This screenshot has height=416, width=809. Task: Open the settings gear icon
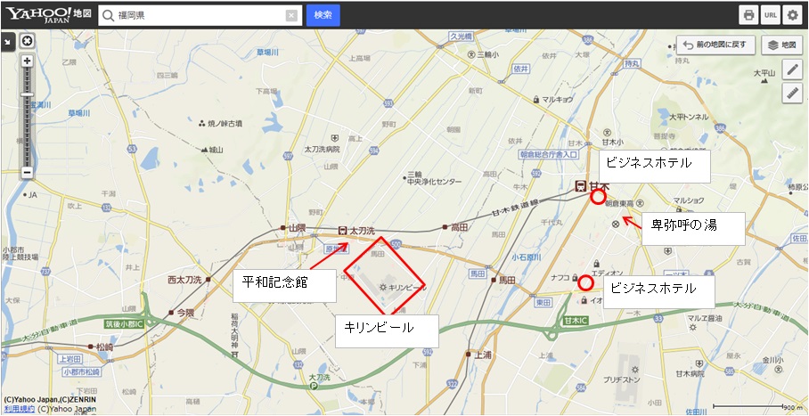(x=792, y=15)
